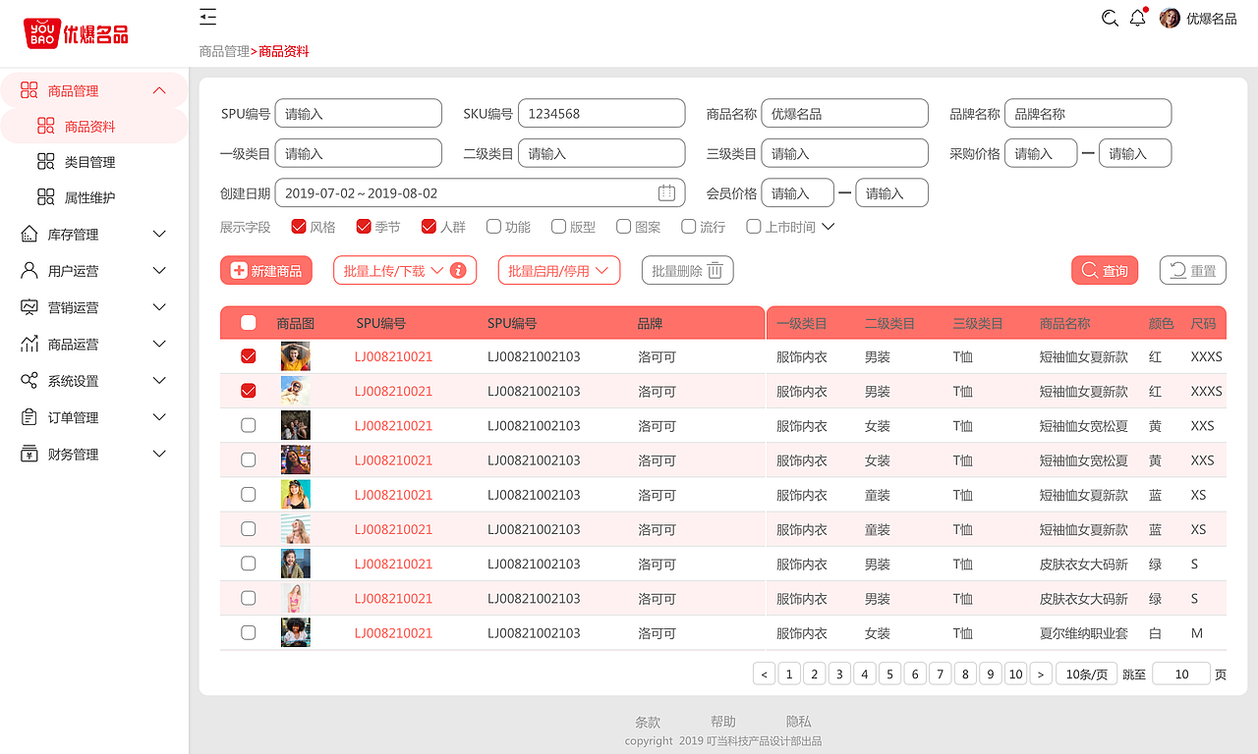The width and height of the screenshot is (1258, 754).
Task: Collapse the 商品管理 menu chevron
Action: [x=159, y=90]
